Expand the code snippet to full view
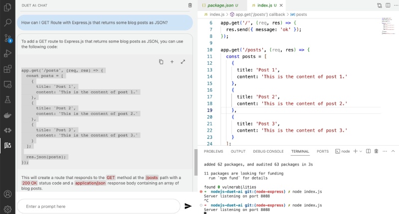 tap(183, 62)
